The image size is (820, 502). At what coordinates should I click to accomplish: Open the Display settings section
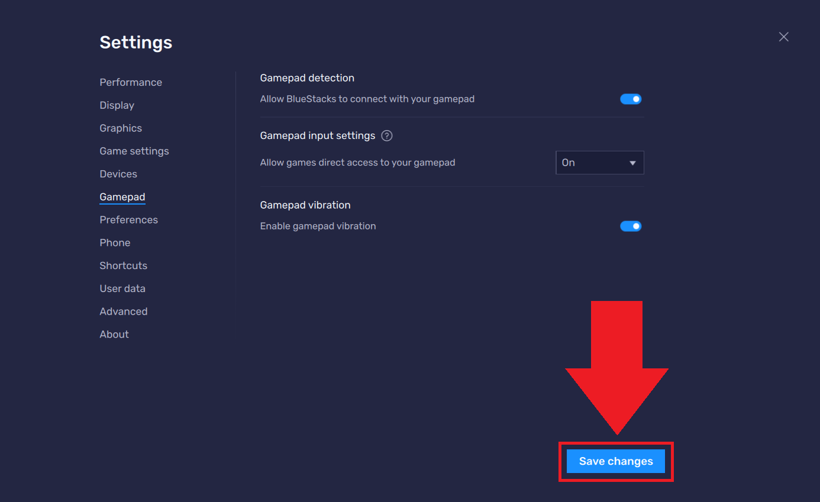coord(117,105)
